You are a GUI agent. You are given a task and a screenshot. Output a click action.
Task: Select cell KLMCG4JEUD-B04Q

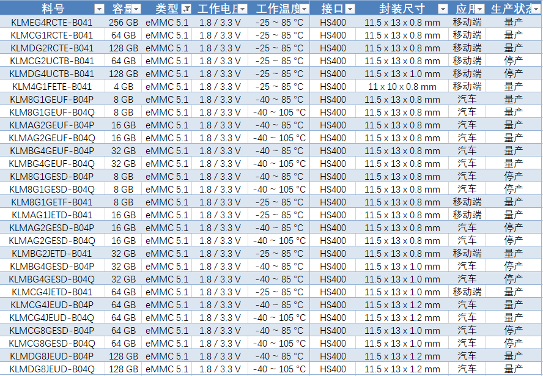pos(52,317)
